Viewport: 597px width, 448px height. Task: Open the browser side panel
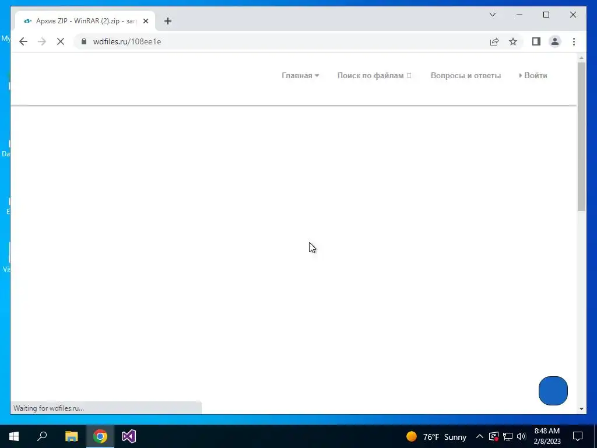tap(536, 41)
